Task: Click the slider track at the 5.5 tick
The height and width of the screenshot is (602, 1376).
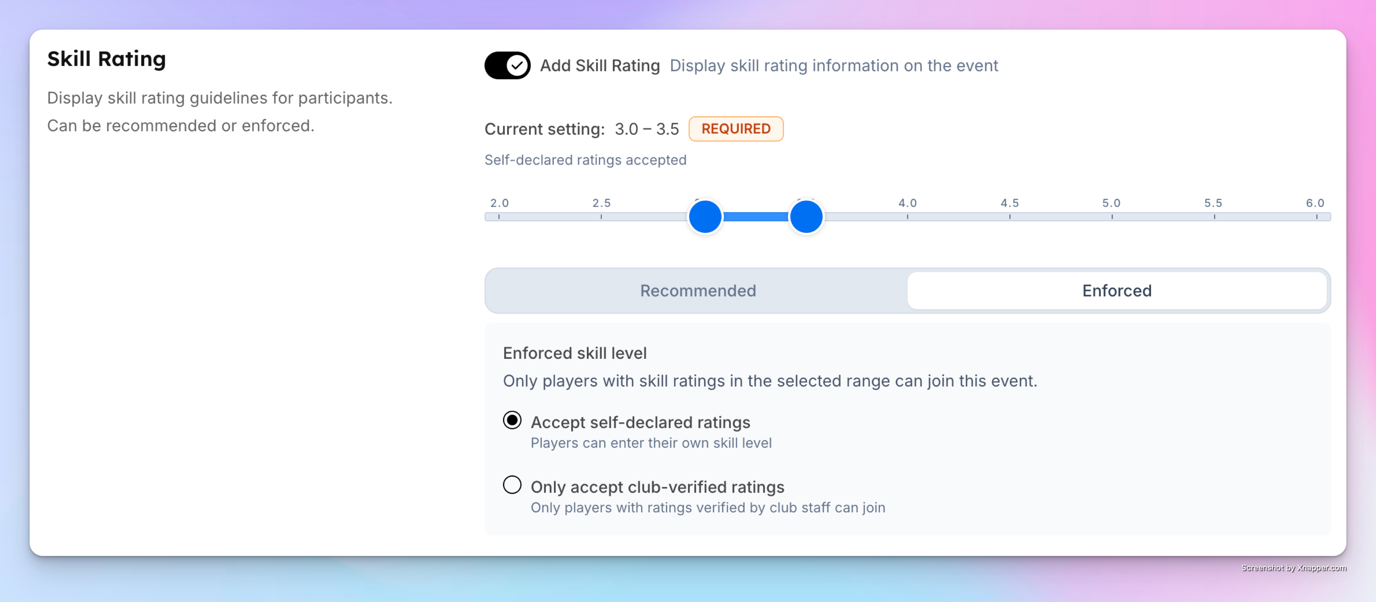Action: coord(1214,217)
